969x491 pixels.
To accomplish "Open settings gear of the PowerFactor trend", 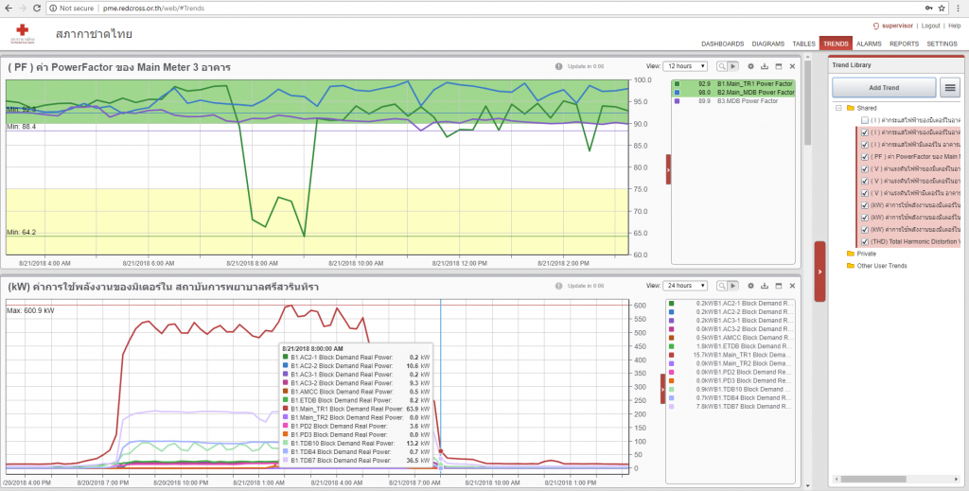I will pyautogui.click(x=750, y=66).
